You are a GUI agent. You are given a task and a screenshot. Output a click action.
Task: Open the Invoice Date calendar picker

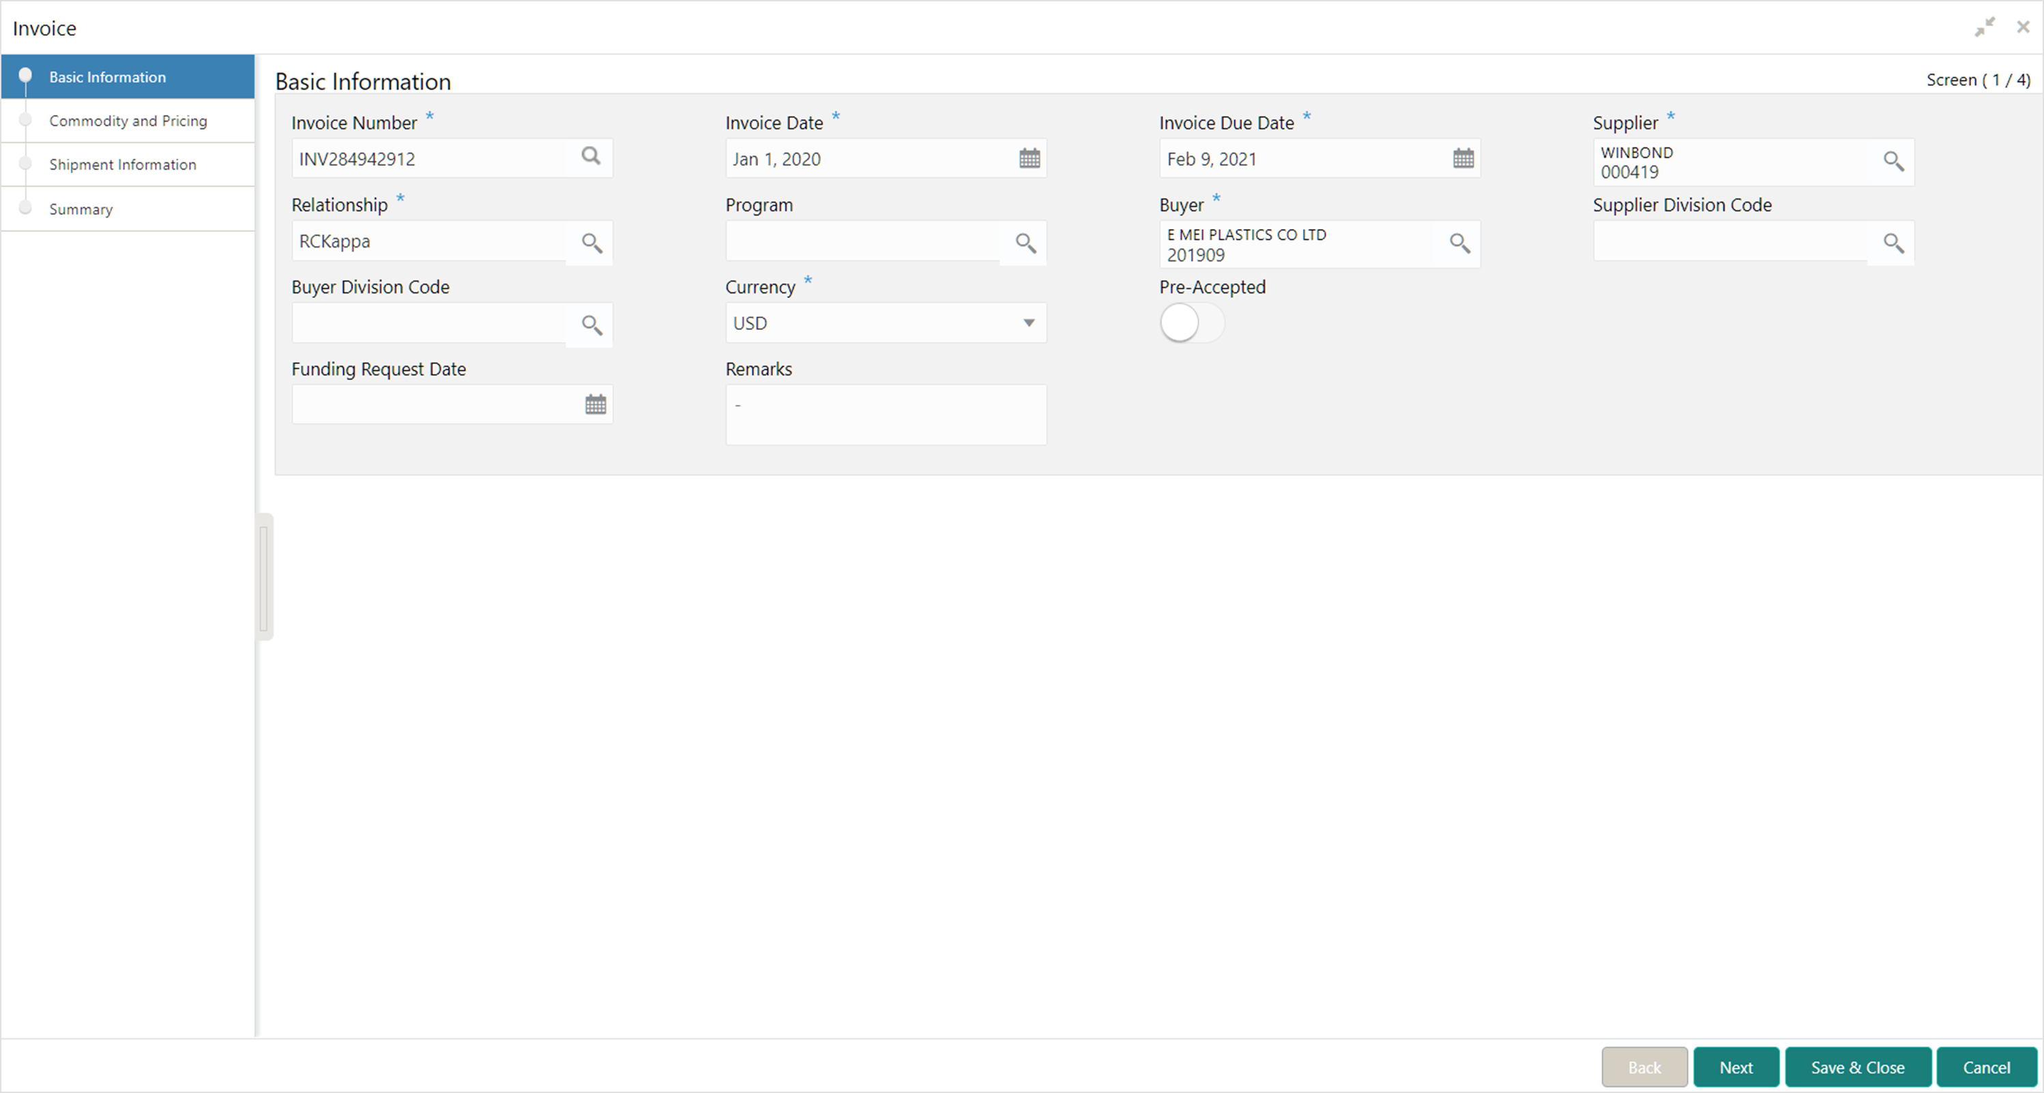tap(1029, 159)
